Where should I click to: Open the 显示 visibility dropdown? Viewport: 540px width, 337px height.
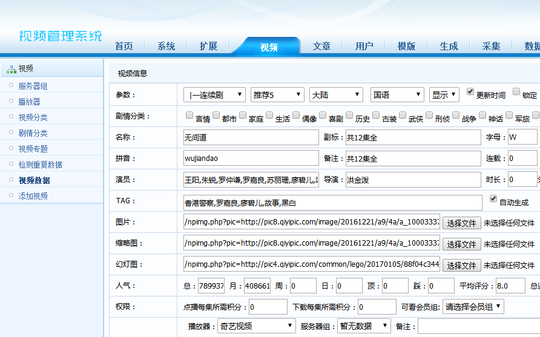(444, 94)
